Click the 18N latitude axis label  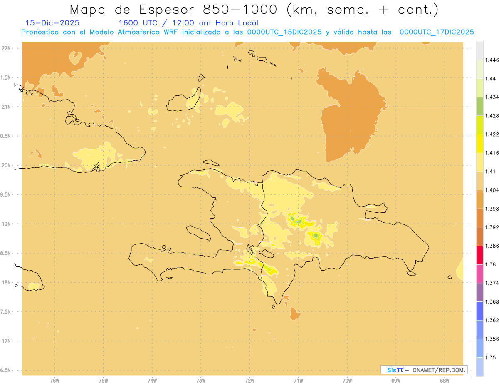click(6, 282)
